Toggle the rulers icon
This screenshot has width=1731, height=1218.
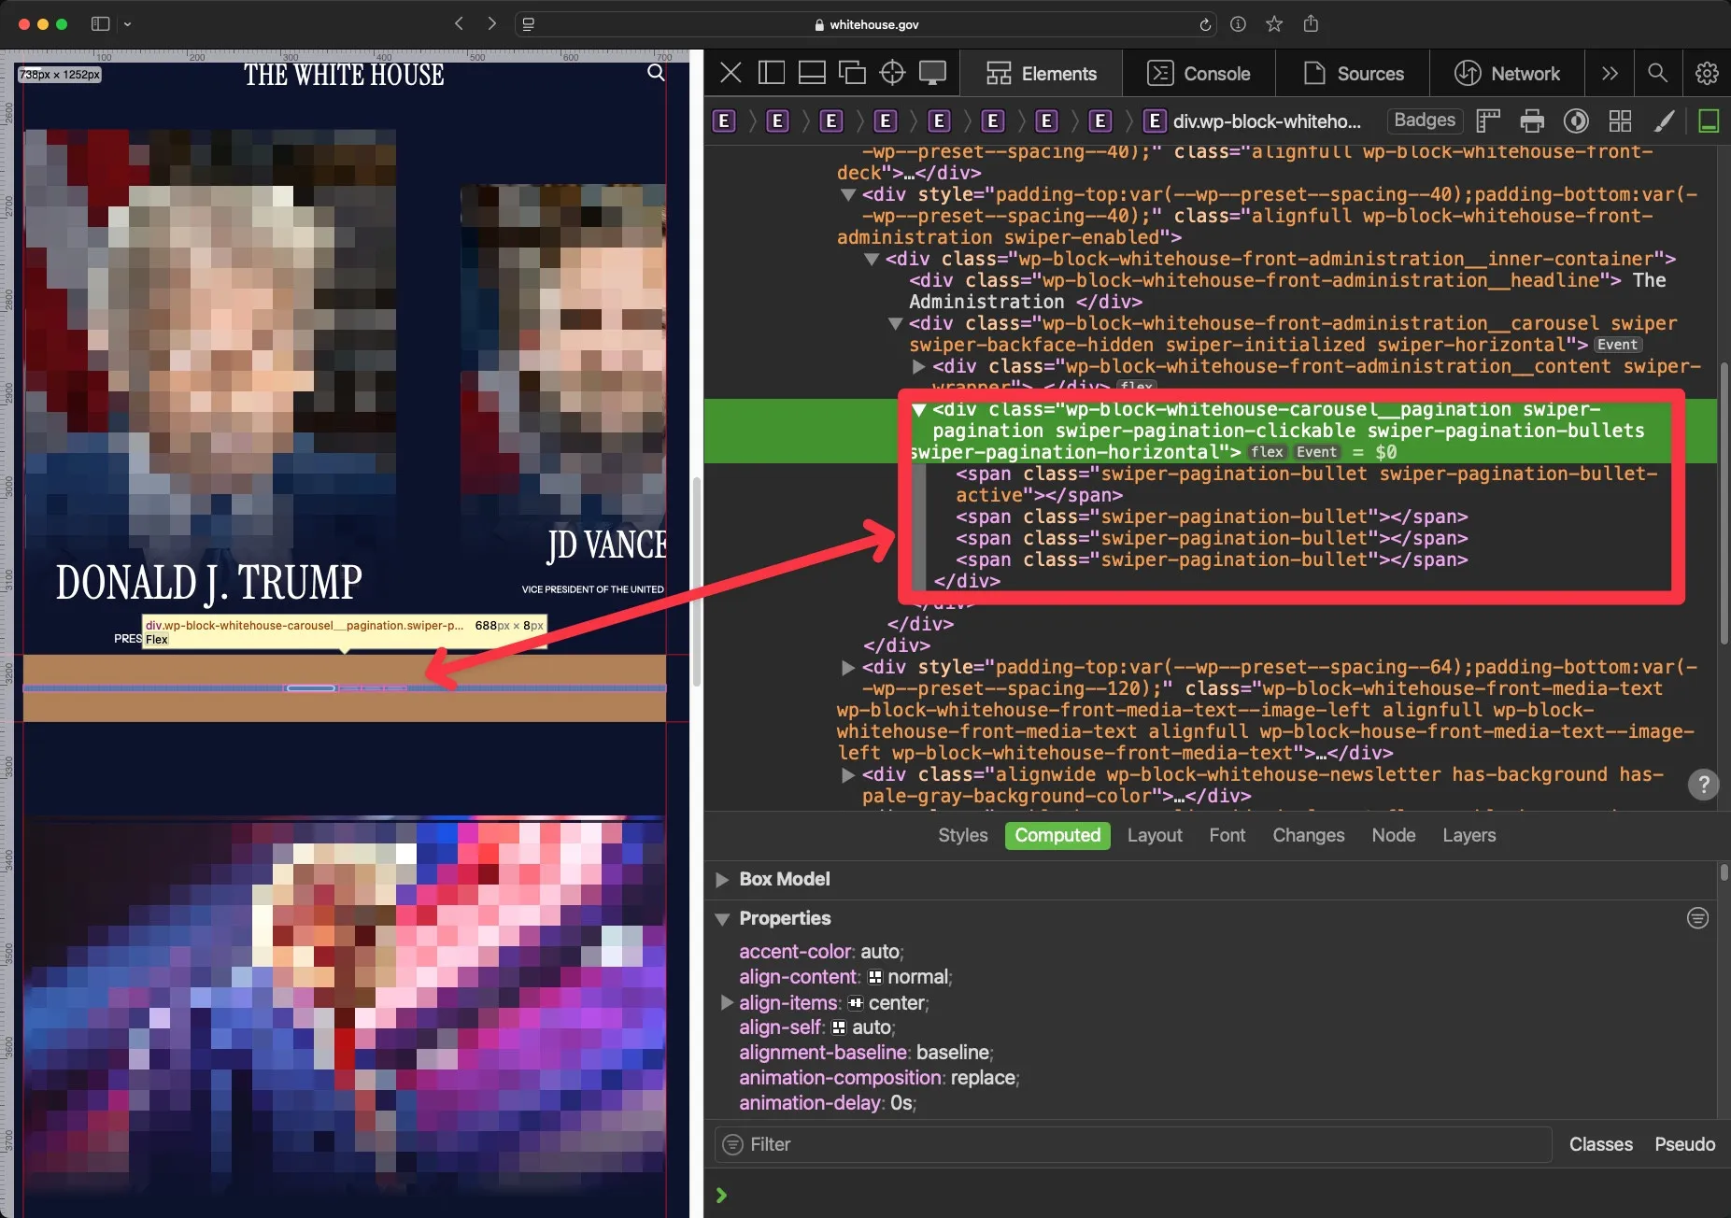coord(1487,120)
